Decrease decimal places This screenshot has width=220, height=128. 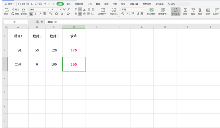tap(142, 14)
